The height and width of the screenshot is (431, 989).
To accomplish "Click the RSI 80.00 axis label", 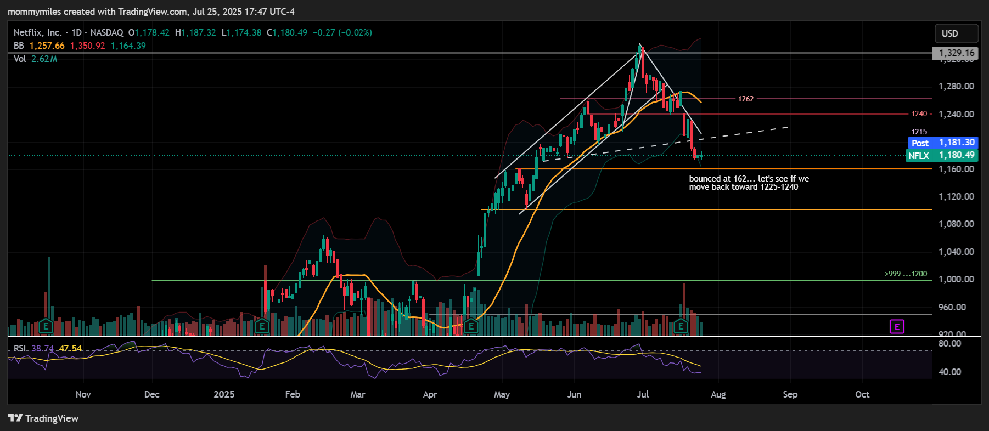I will (949, 343).
